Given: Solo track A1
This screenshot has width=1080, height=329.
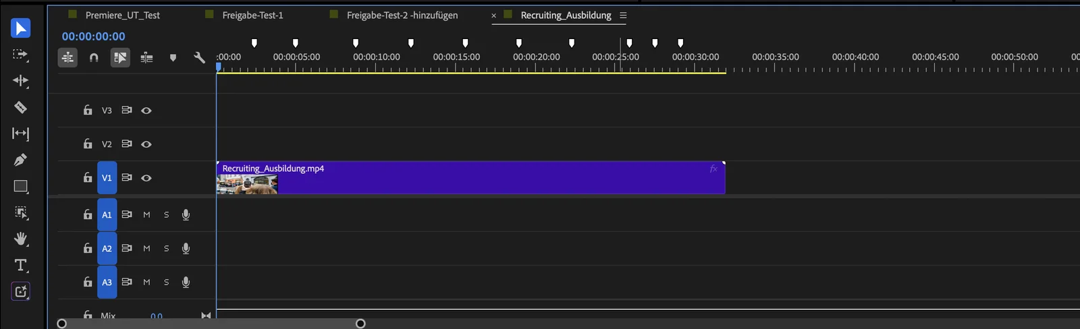Looking at the screenshot, I should 166,214.
